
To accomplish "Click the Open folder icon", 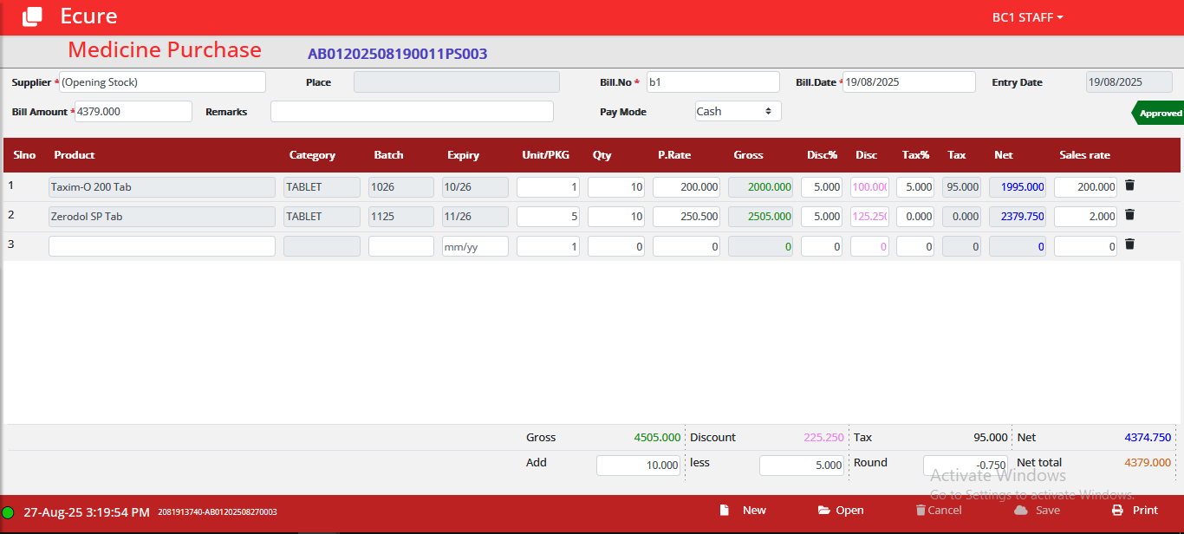I will click(x=823, y=511).
